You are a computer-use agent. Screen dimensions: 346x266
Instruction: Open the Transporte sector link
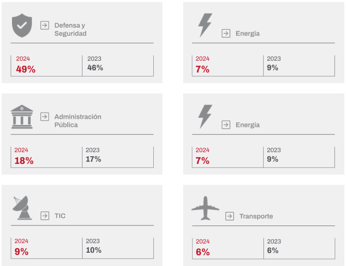pyautogui.click(x=256, y=216)
